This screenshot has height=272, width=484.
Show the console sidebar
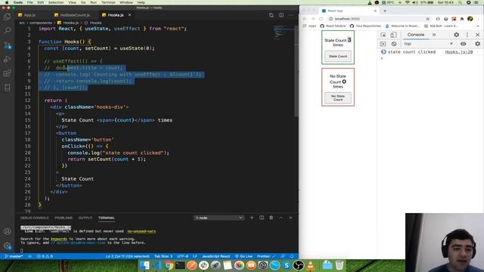(x=383, y=44)
